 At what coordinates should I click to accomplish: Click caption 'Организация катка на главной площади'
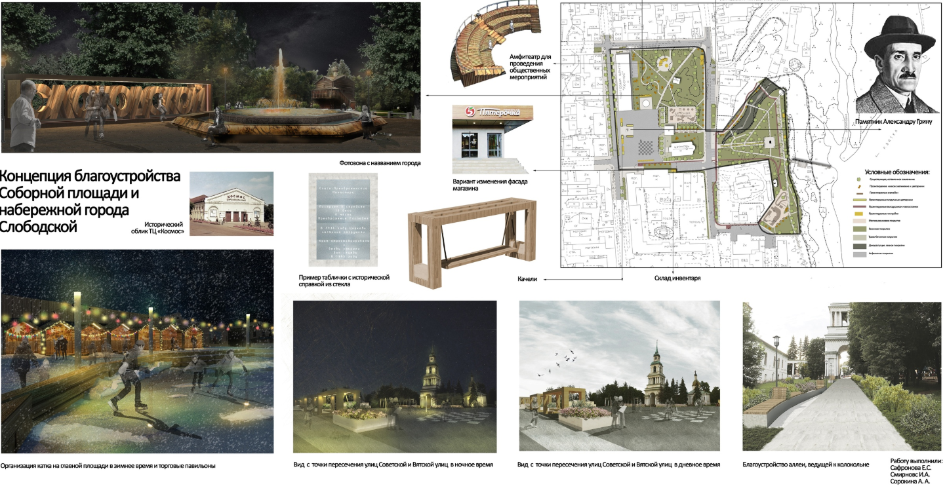click(x=108, y=466)
